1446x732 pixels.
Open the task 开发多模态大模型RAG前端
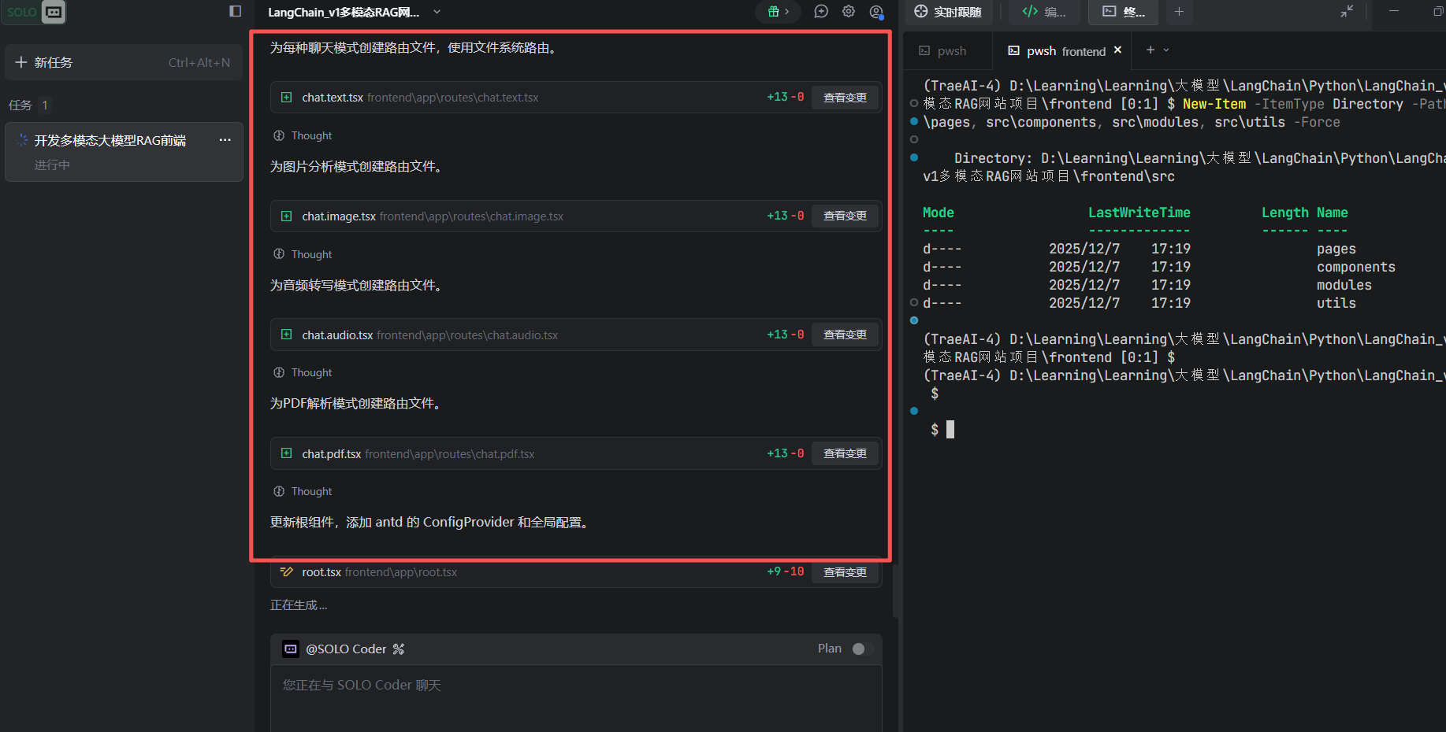(x=124, y=152)
